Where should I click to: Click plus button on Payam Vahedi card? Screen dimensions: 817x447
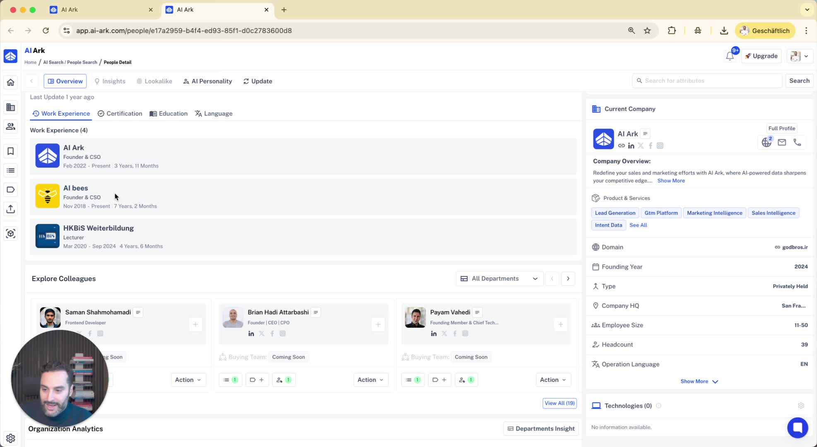tap(560, 324)
